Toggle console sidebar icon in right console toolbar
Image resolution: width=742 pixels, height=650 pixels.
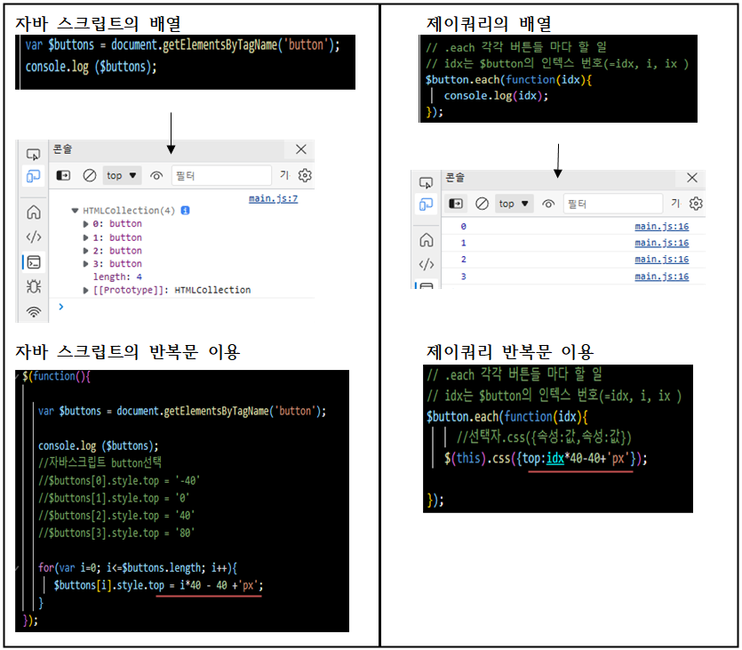click(456, 204)
